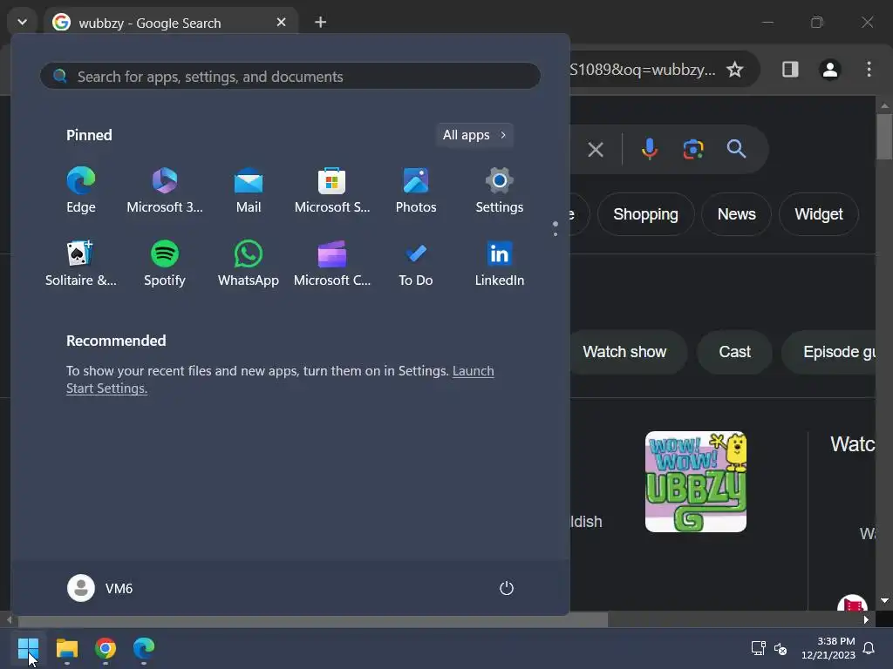Open Solitaire & Casual Games
Screen dimensions: 893x669
(x=81, y=263)
